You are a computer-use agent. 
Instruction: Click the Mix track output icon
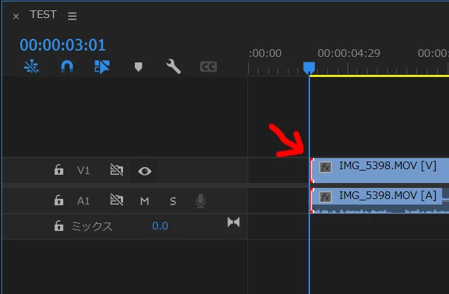(x=234, y=223)
